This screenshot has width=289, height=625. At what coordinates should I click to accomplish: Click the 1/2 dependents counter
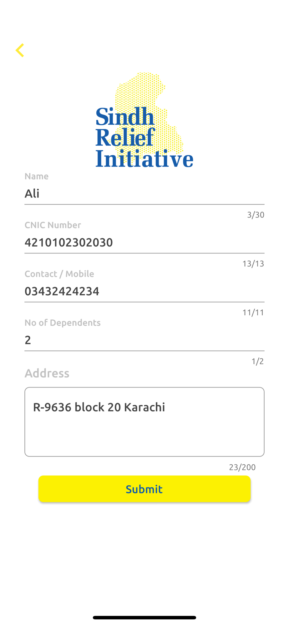tap(257, 361)
